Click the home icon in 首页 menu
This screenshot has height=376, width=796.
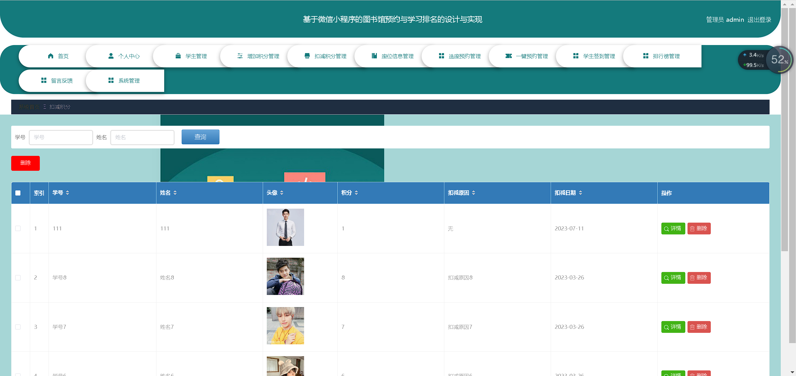point(51,56)
